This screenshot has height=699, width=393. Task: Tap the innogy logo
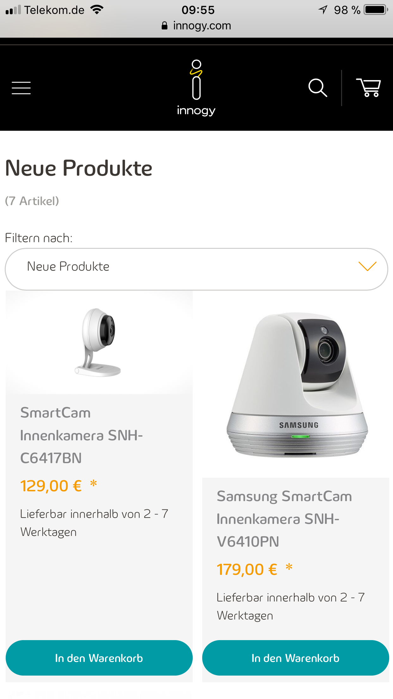[x=196, y=88]
